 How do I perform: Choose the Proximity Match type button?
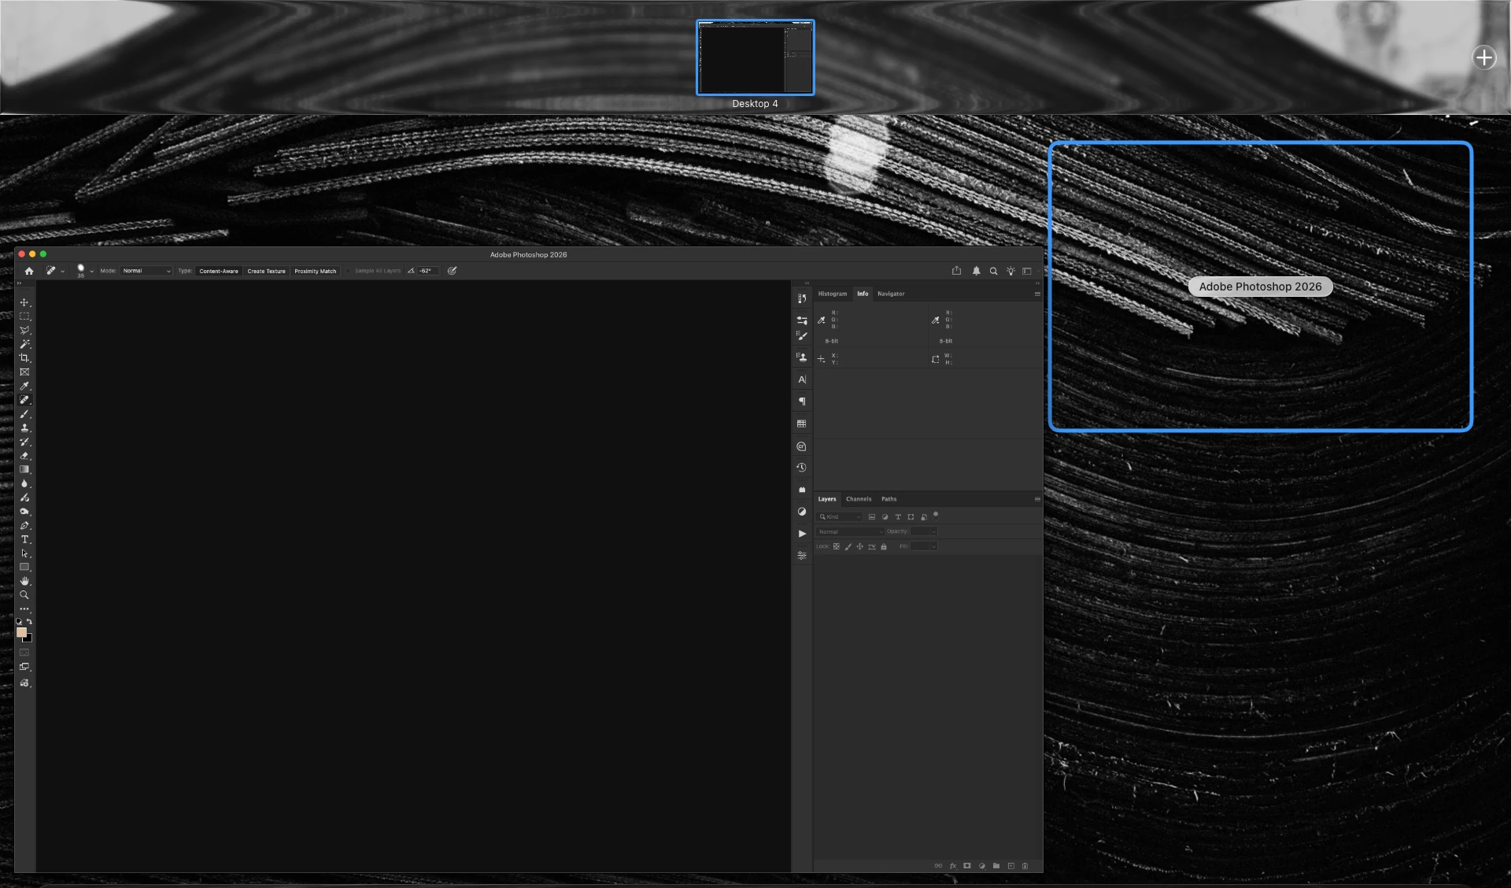click(x=315, y=271)
